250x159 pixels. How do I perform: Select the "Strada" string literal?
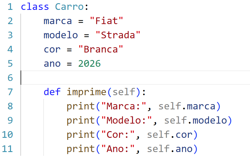[x=118, y=35]
